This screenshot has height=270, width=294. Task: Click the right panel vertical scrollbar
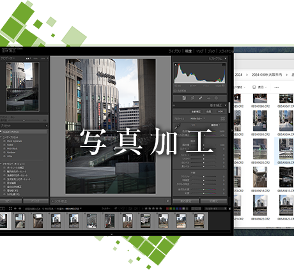(229, 107)
